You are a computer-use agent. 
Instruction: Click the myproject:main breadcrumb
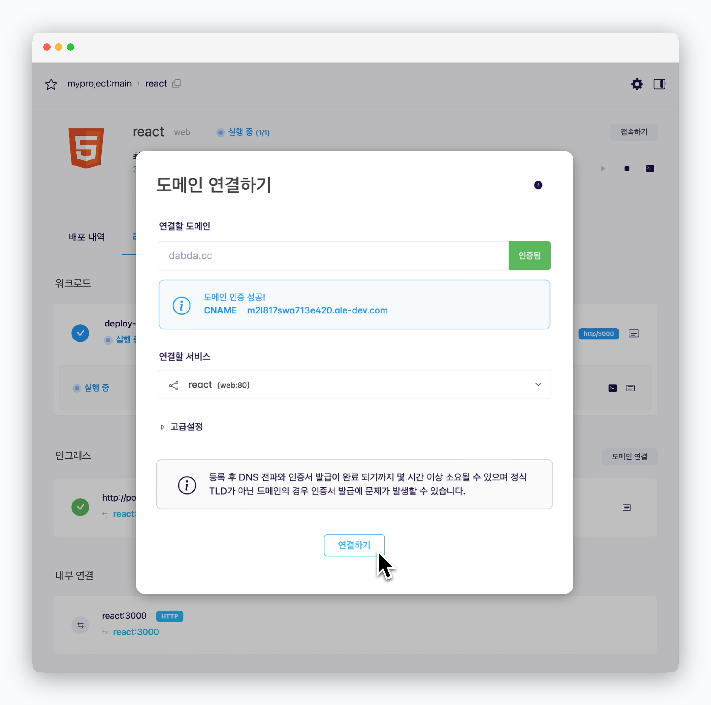pyautogui.click(x=100, y=84)
